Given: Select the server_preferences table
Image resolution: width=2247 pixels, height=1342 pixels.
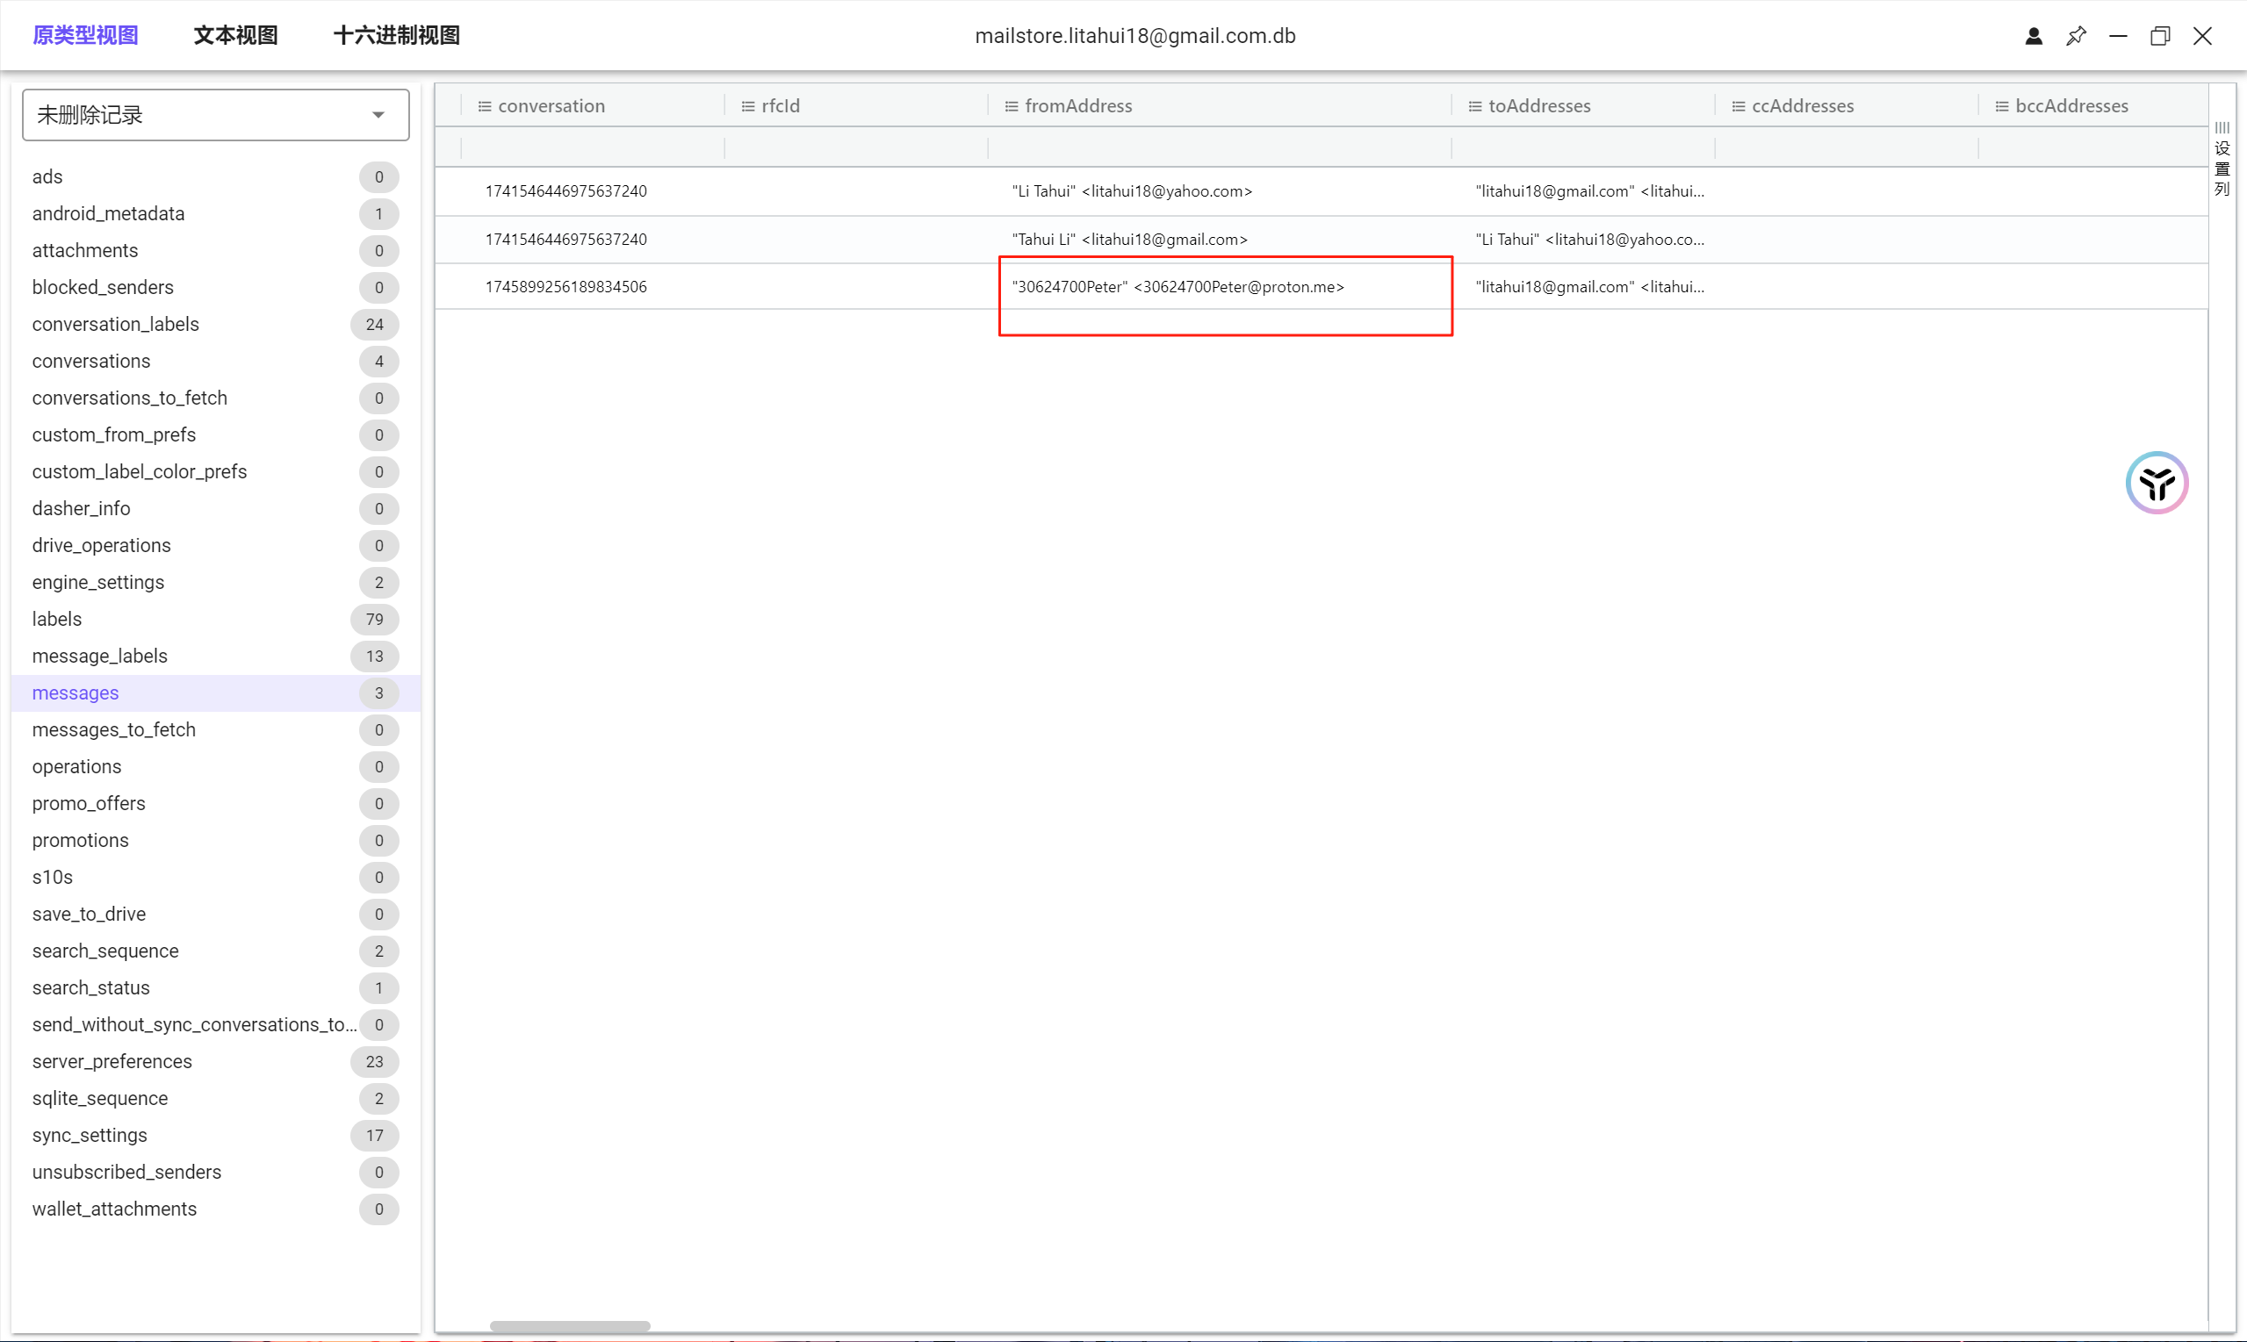Looking at the screenshot, I should click(x=112, y=1062).
